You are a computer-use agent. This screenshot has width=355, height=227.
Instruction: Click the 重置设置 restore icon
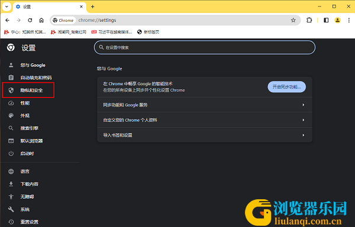pos(11,222)
